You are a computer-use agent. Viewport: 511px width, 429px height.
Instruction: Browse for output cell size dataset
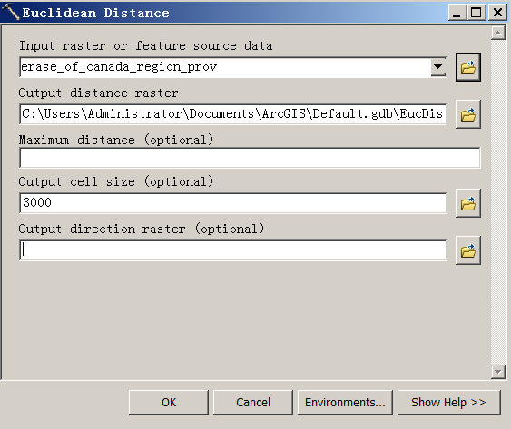468,203
